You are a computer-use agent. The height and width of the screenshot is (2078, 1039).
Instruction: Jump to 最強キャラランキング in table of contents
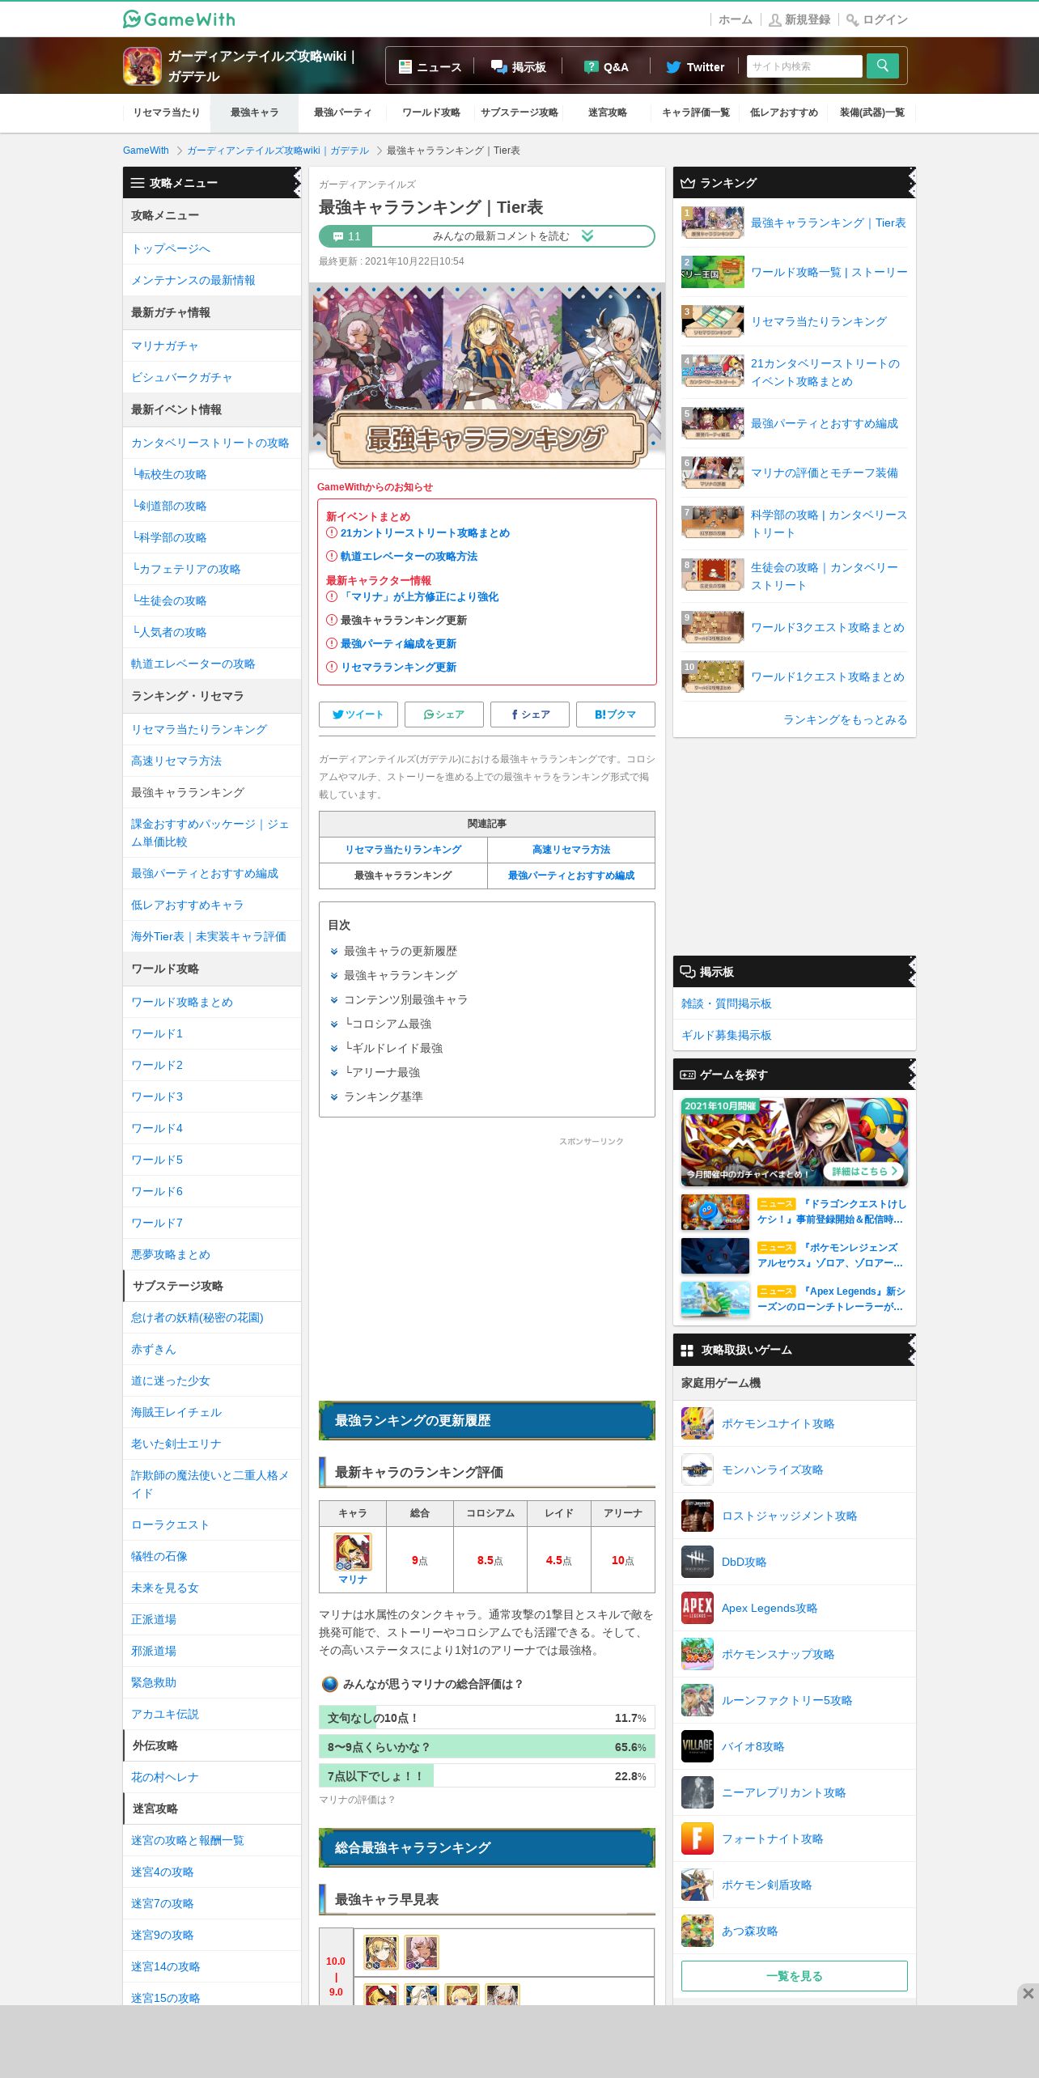(x=401, y=975)
